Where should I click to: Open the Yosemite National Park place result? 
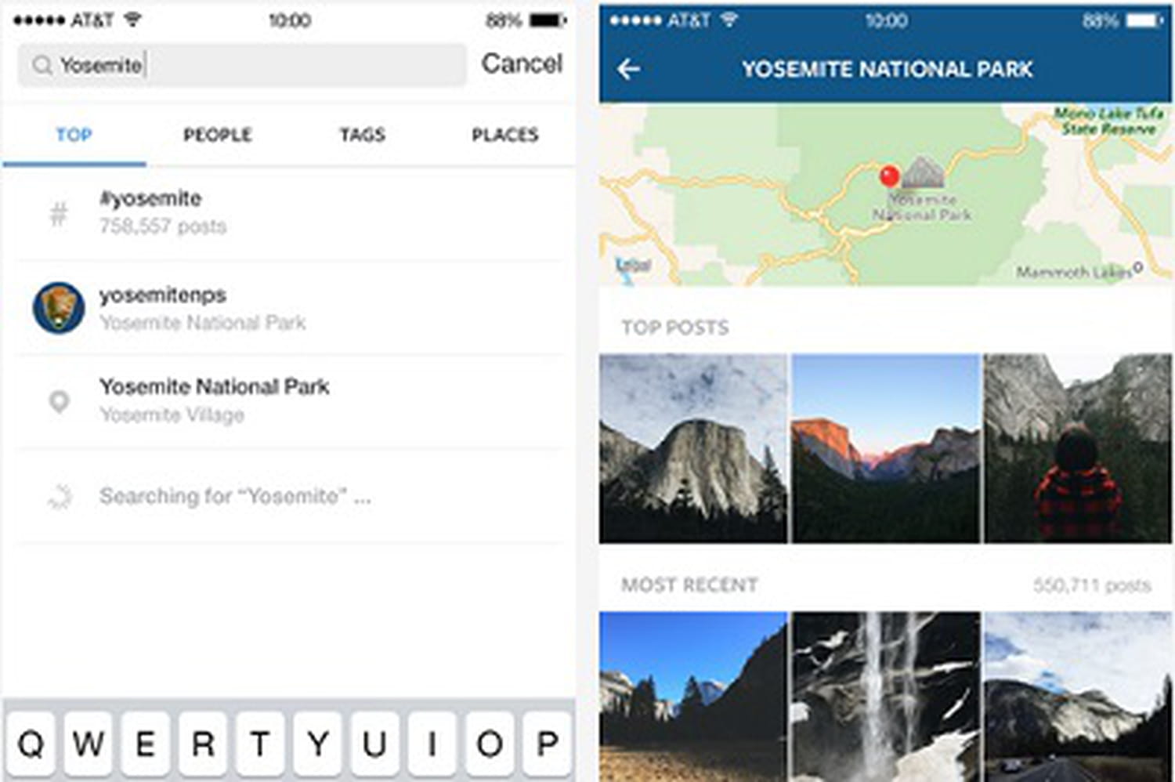[290, 401]
